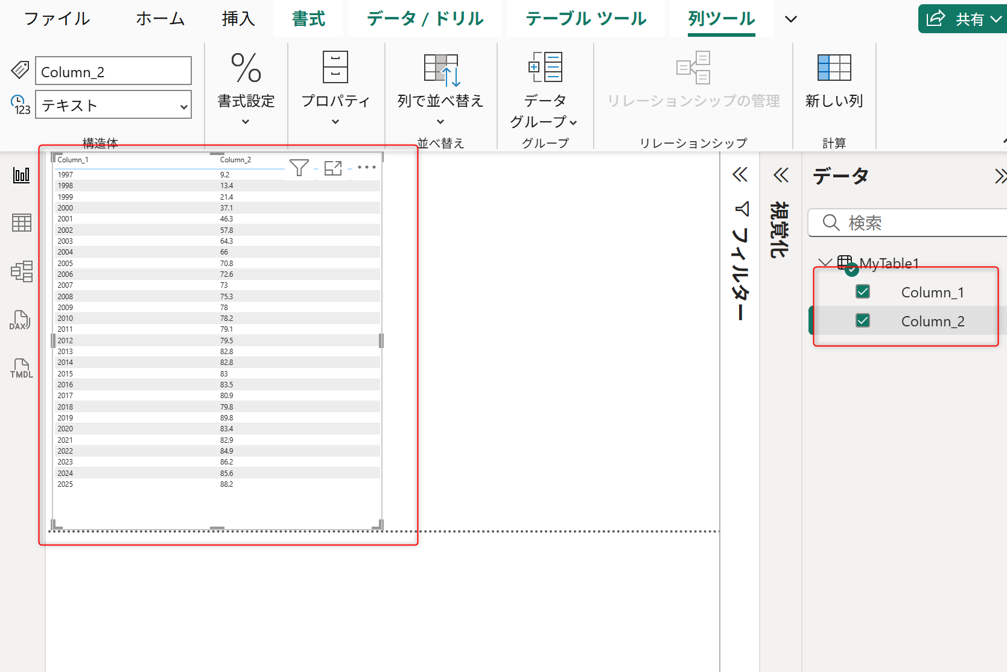The height and width of the screenshot is (672, 1007).
Task: Open Model view in sidebar
Action: point(21,271)
